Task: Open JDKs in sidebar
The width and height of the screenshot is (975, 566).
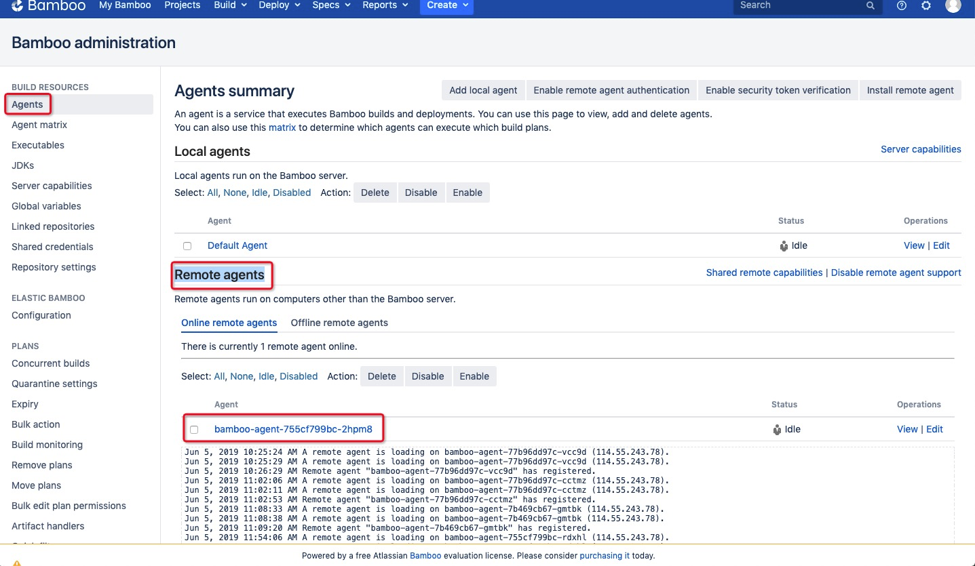Action: pos(22,165)
